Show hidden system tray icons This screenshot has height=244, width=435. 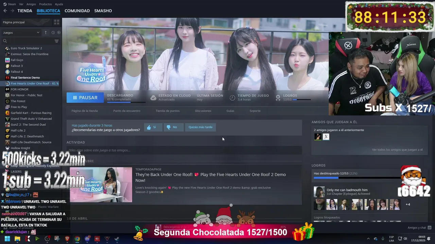pos(368,239)
